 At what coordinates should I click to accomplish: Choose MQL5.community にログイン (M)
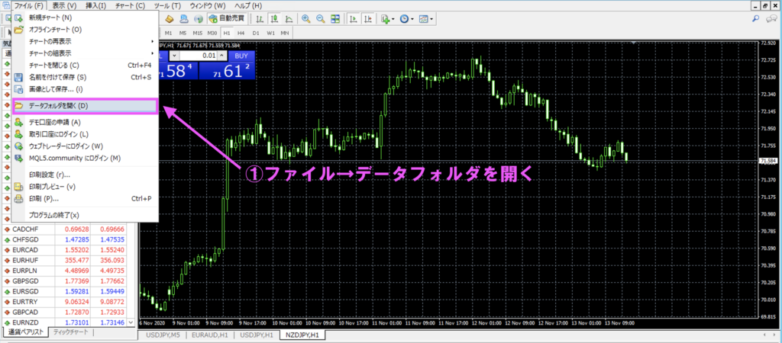pos(85,158)
